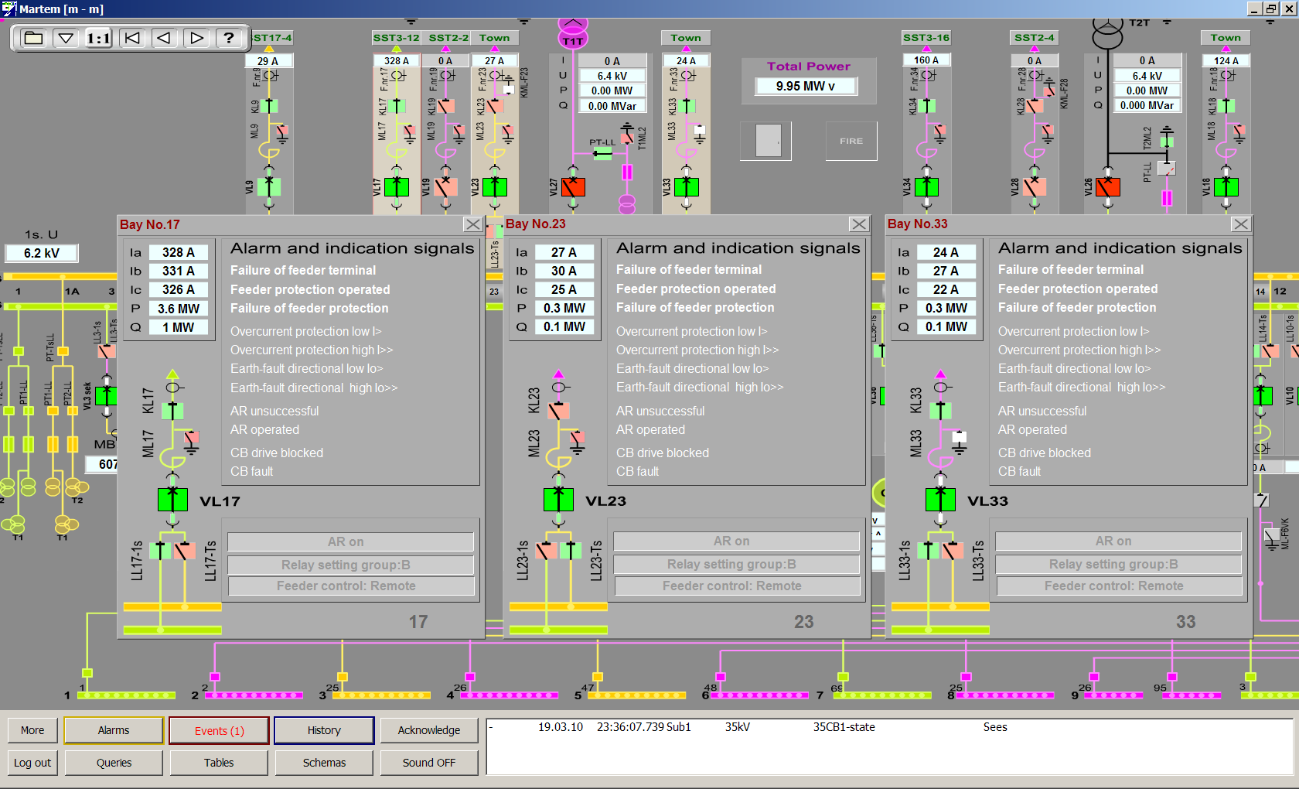Open the Events (1) list

219,730
